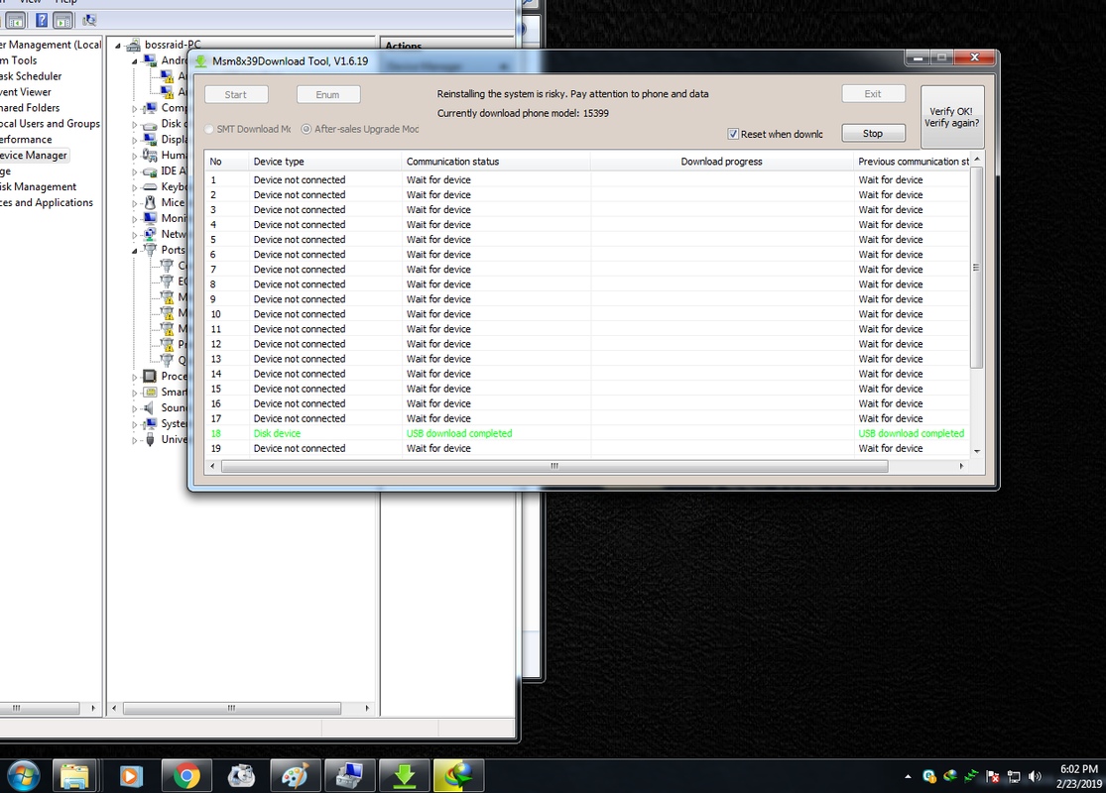Click the 'Previous communication st' column header
1106x793 pixels.
tap(912, 162)
